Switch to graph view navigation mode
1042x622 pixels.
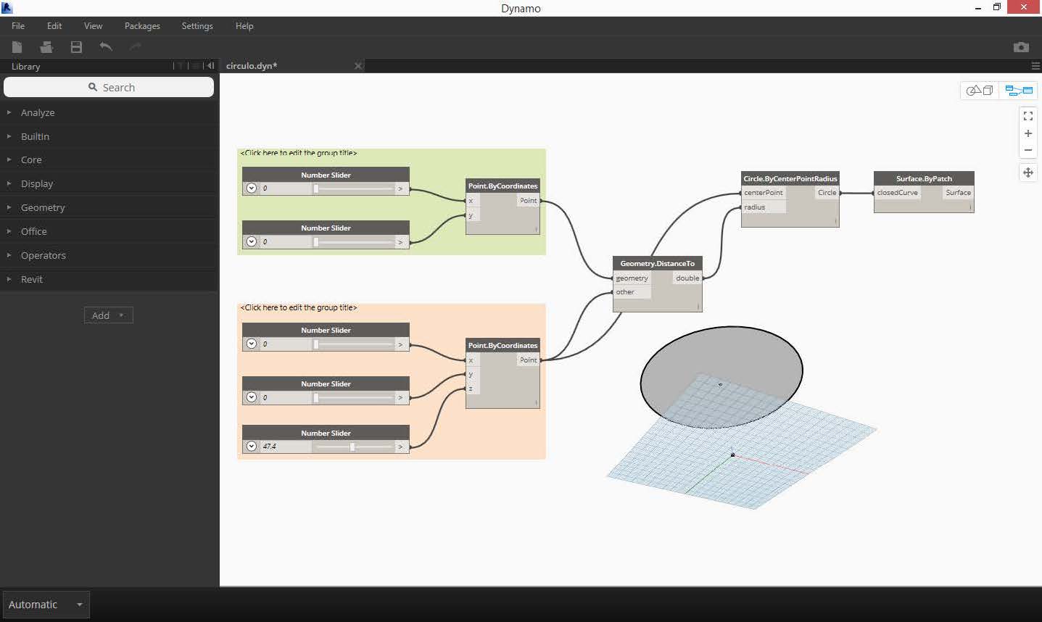(1018, 91)
